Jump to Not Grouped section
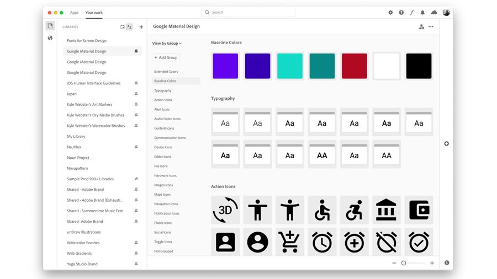Image resolution: width=497 pixels, height=279 pixels. pyautogui.click(x=163, y=251)
